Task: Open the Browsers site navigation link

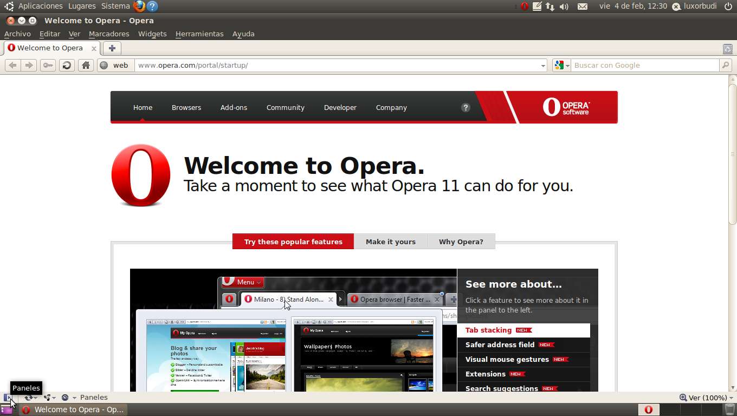Action: coord(186,107)
